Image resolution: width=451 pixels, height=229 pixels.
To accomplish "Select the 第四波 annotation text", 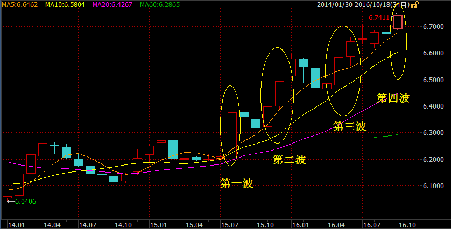I will [393, 98].
